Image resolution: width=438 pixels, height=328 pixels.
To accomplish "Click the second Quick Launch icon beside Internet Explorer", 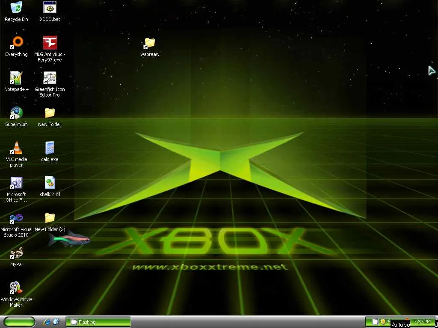I will 56,322.
